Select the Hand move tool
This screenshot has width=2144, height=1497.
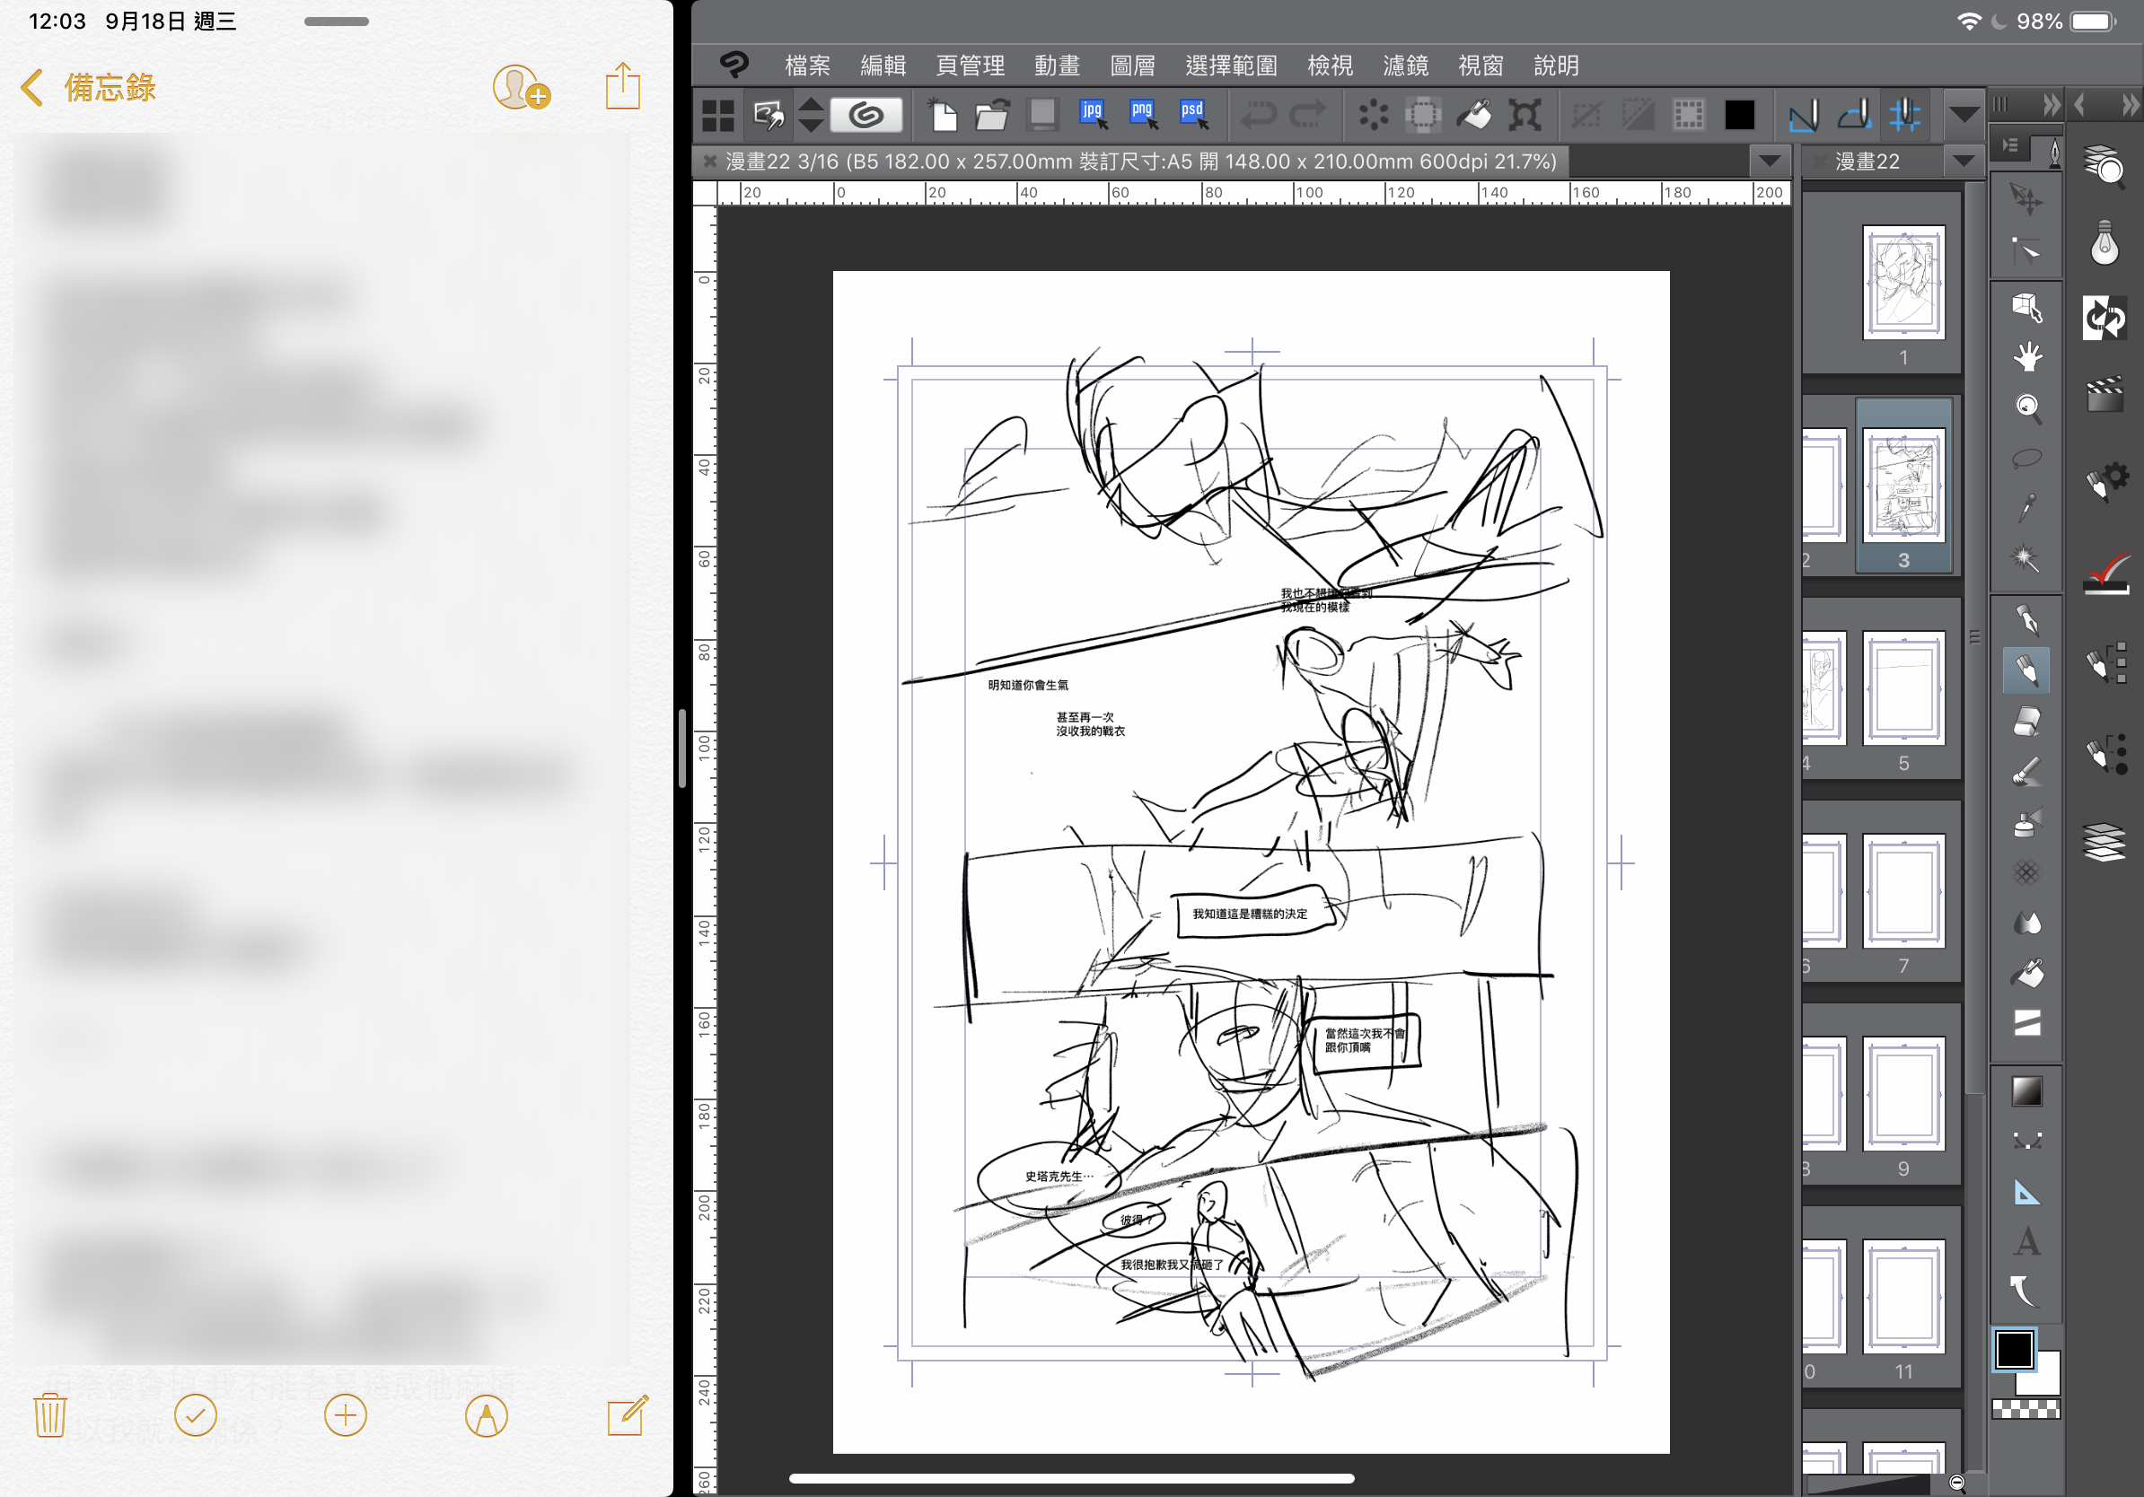[2025, 356]
